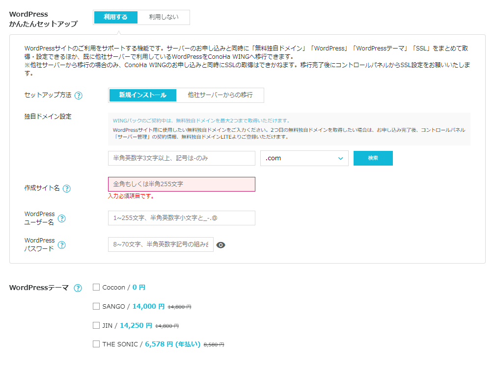Viewport: 496px width, 365px height.
Task: Check the Cocoon theme checkbox
Action: pyautogui.click(x=96, y=287)
